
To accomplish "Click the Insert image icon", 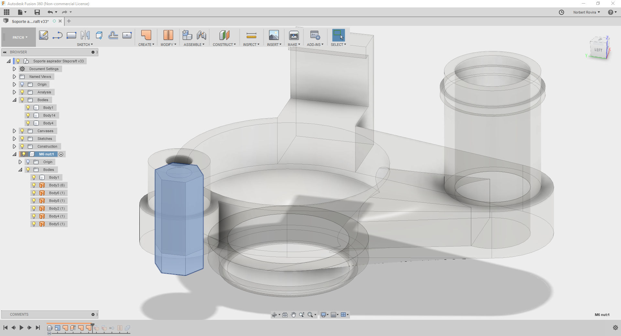I will 274,35.
